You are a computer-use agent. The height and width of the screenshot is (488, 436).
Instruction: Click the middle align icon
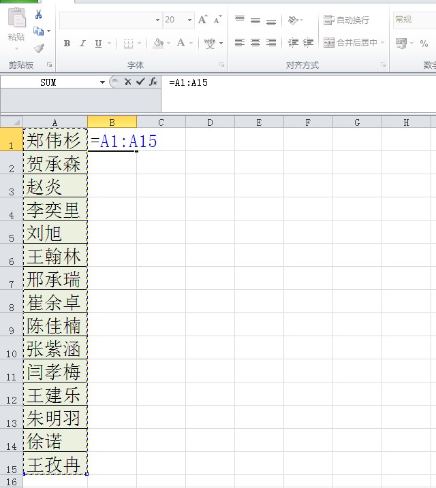pos(255,20)
